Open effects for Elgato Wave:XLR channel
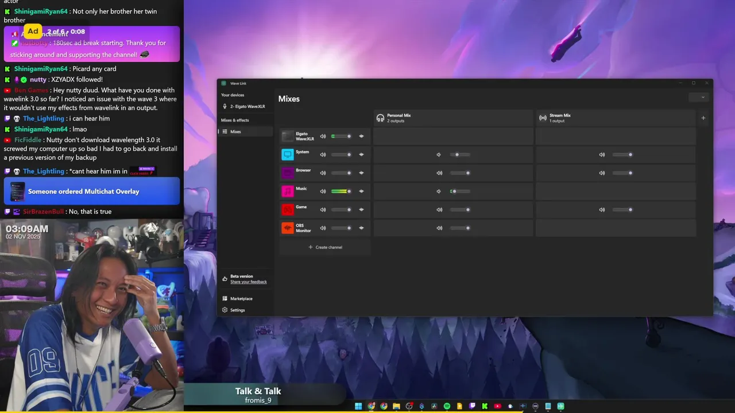This screenshot has width=735, height=413. click(361, 136)
